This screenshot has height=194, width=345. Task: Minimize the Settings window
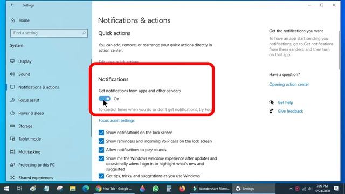pyautogui.click(x=309, y=5)
